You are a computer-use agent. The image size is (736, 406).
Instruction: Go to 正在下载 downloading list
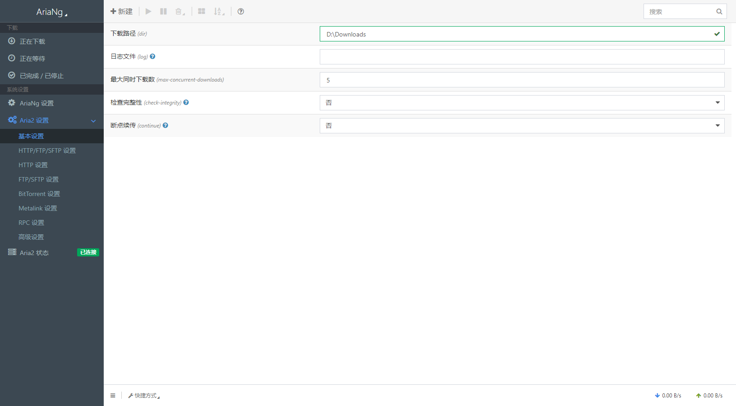52,41
